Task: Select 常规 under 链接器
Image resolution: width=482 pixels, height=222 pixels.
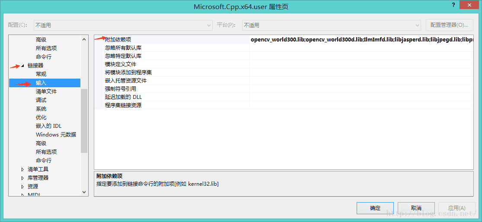Action: tap(41, 74)
